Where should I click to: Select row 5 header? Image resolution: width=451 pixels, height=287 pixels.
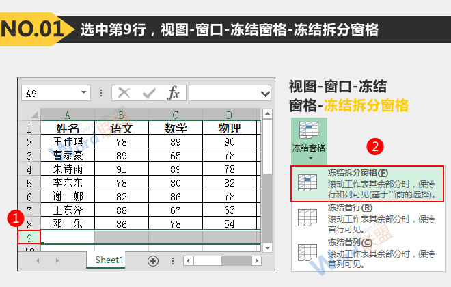[x=29, y=183]
